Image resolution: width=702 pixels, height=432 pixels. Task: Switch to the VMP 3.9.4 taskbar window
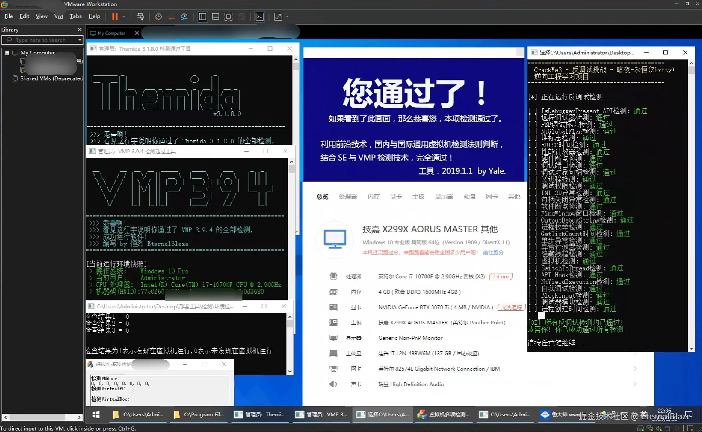point(320,414)
